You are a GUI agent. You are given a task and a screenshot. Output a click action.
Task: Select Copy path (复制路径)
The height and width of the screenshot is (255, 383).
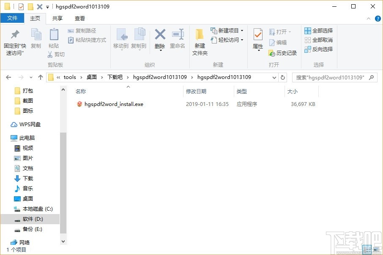click(x=82, y=31)
